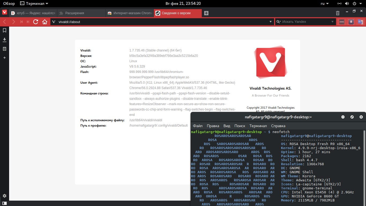Switch to the Расширения tab
366x206 pixels.
coord(81,13)
